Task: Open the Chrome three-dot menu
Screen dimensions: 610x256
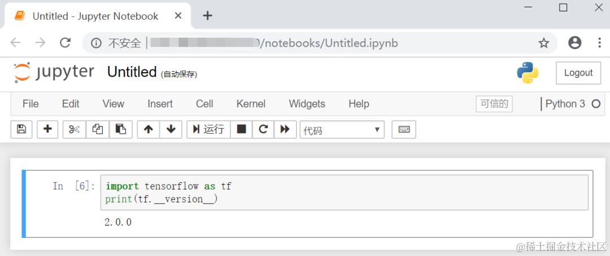Action: click(x=599, y=43)
